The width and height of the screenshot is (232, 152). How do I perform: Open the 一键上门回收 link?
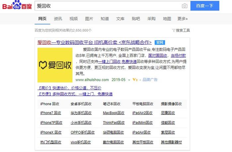109,62
